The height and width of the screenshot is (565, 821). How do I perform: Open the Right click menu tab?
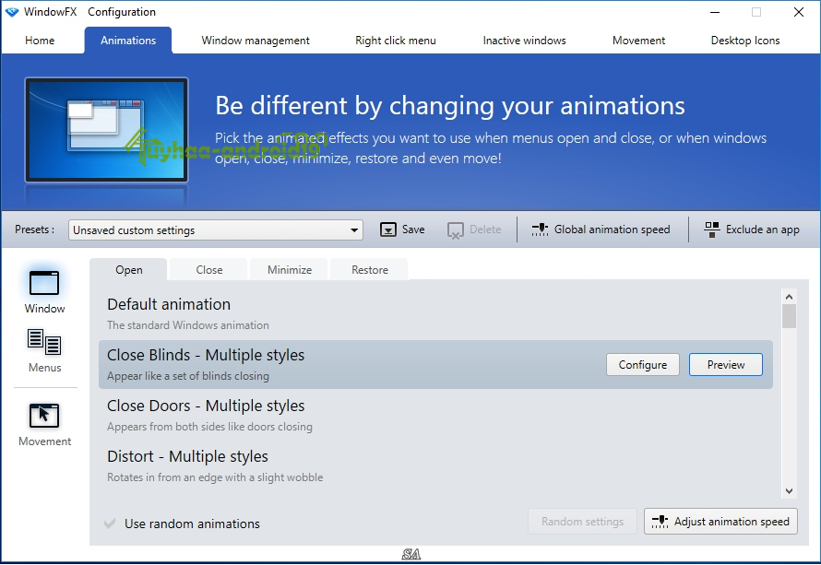point(396,41)
